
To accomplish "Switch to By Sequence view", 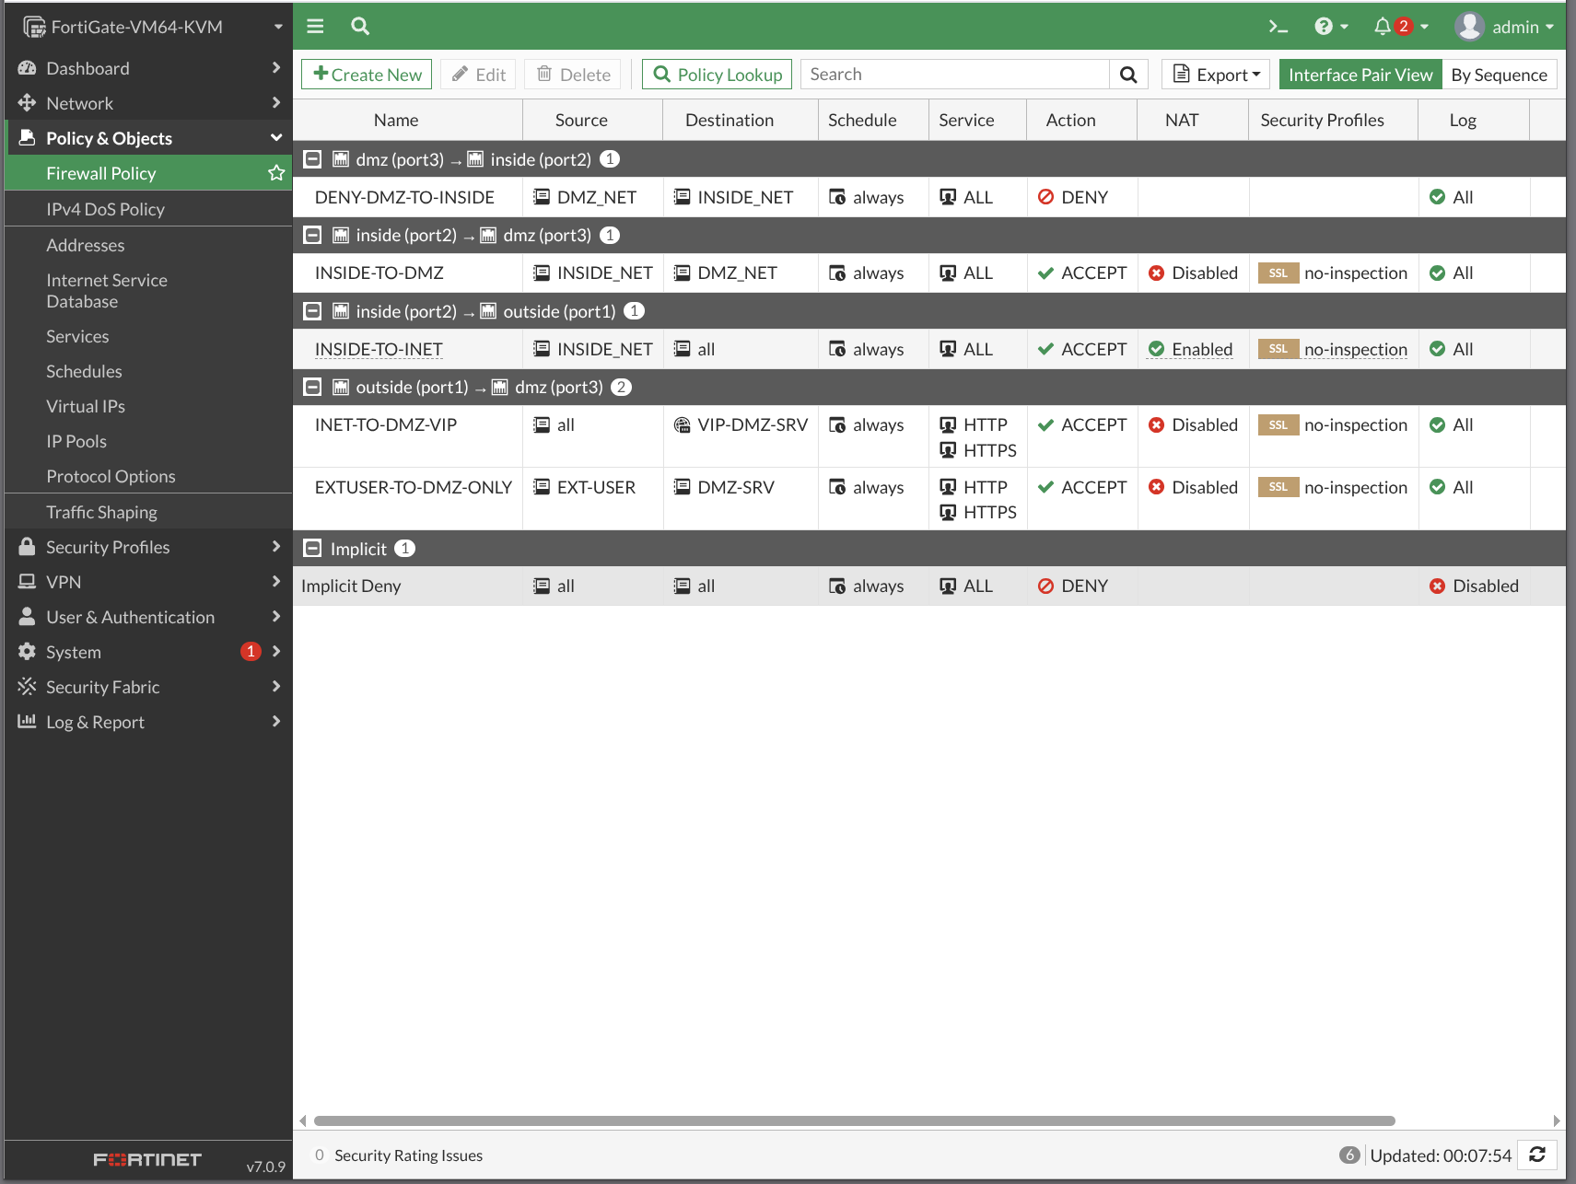I will (1499, 75).
